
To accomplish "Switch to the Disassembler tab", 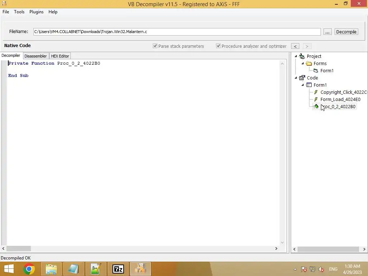I will (36, 56).
